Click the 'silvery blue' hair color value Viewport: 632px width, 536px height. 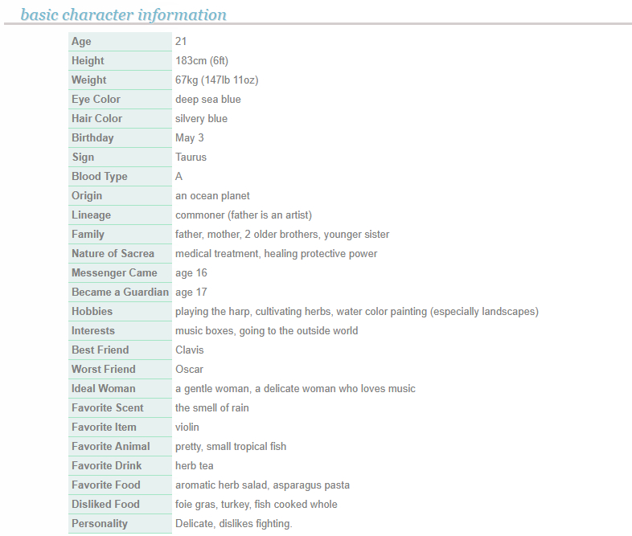coord(201,118)
